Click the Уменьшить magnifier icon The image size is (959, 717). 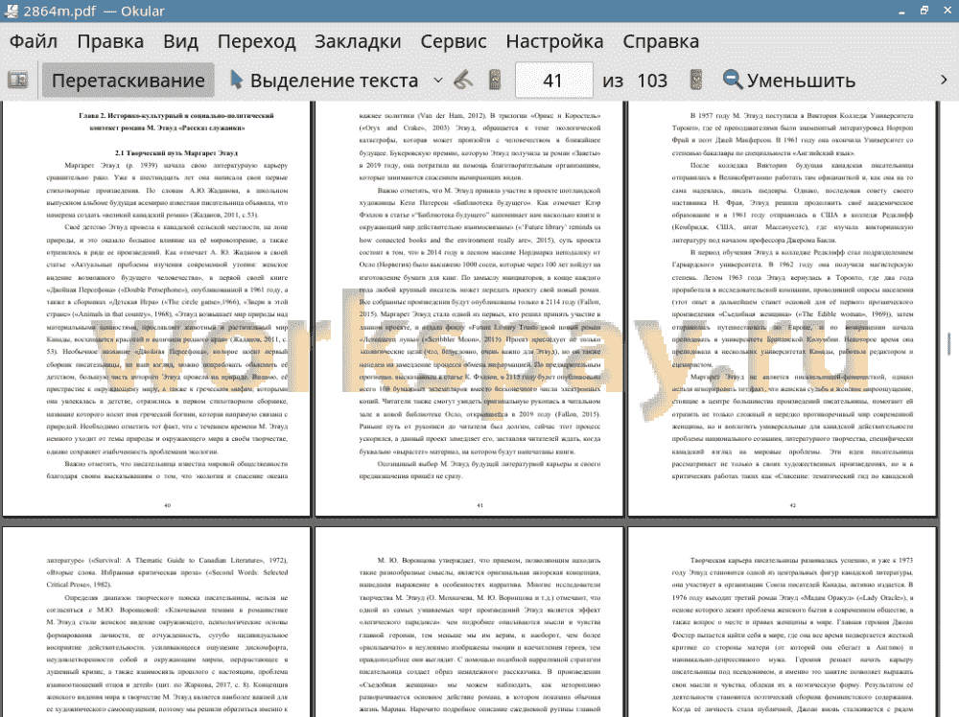pos(732,81)
